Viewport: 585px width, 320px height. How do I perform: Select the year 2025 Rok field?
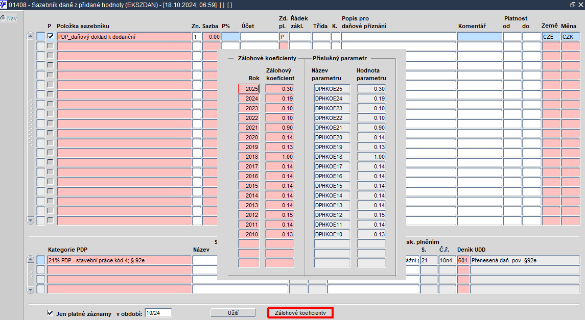[x=249, y=89]
